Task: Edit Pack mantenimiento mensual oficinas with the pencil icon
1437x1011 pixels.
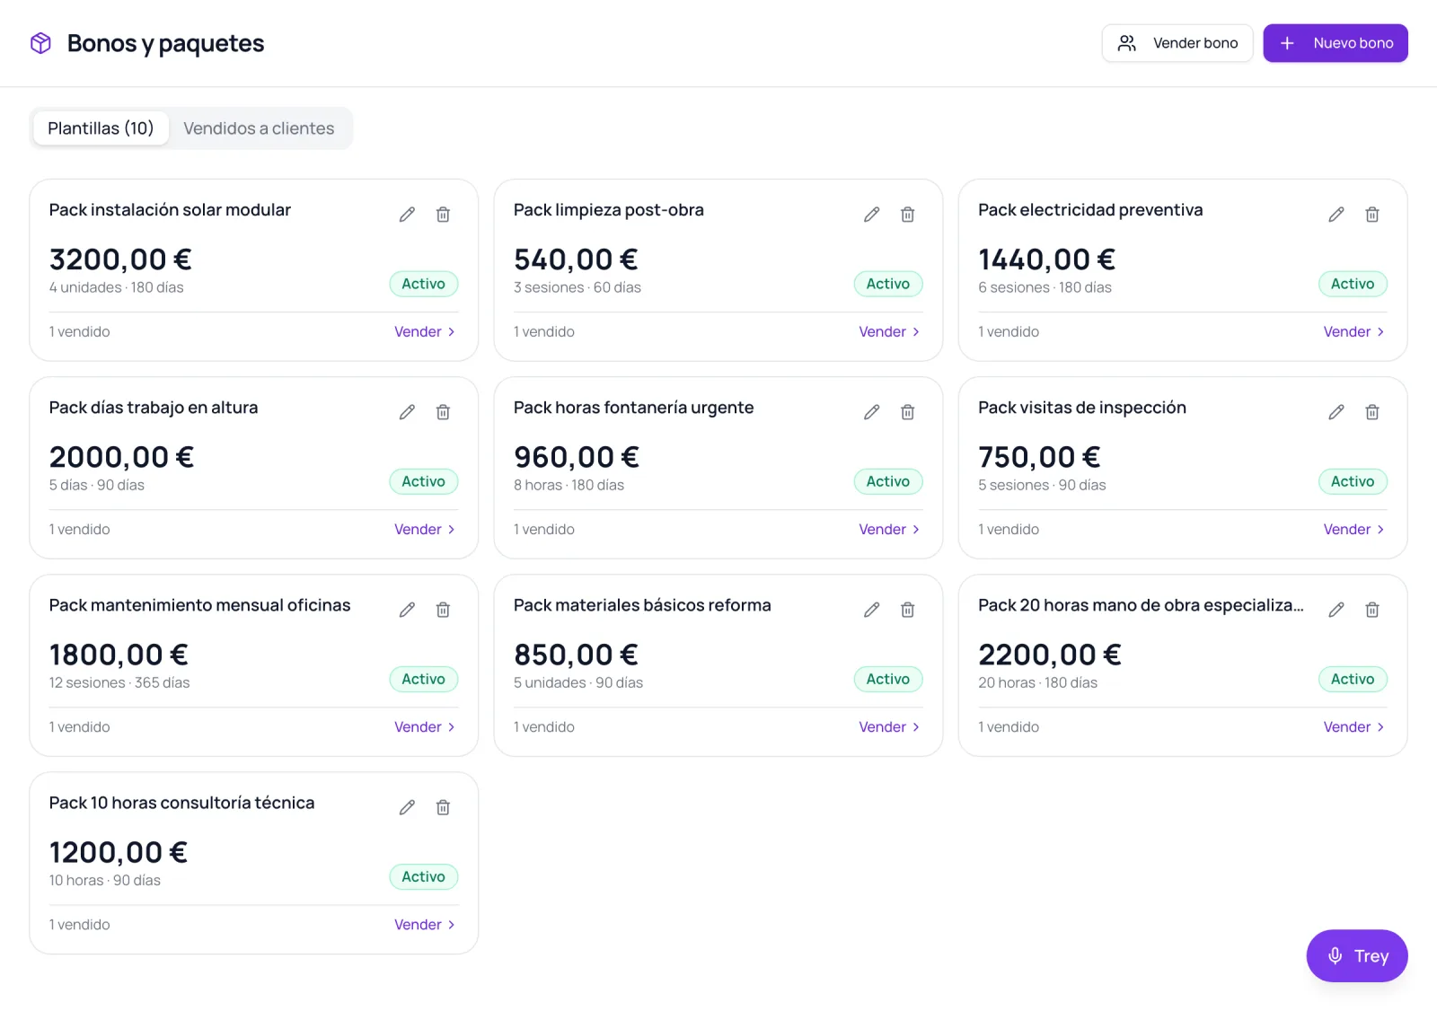Action: [x=407, y=610]
